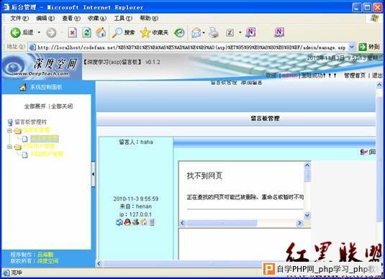385x279 pixels.
Task: Click the trash delete icon under message
Action: pyautogui.click(x=152, y=222)
